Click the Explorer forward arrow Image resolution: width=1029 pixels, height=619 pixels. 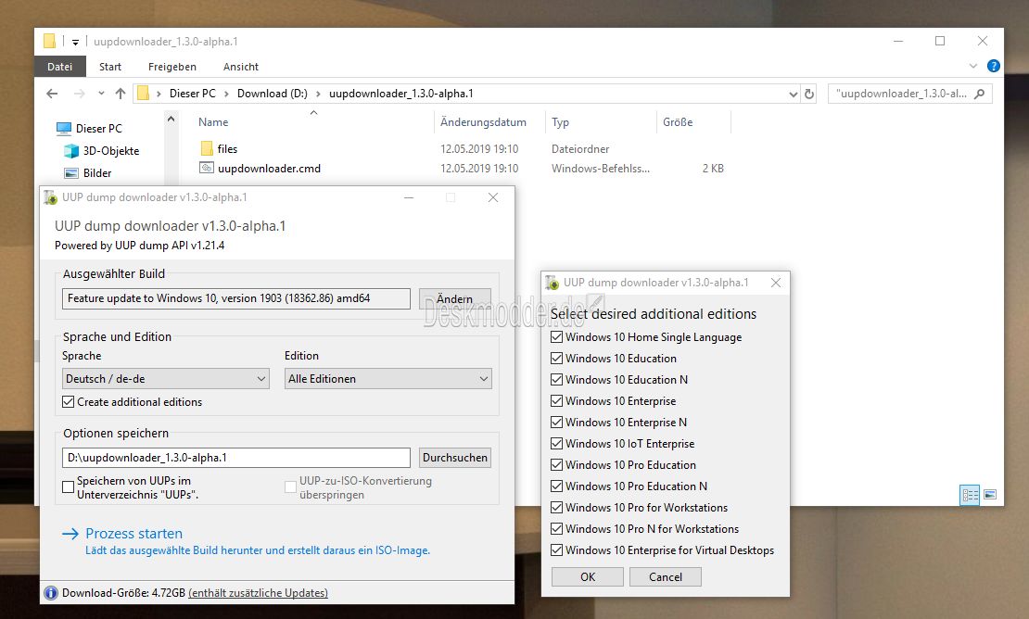(80, 94)
